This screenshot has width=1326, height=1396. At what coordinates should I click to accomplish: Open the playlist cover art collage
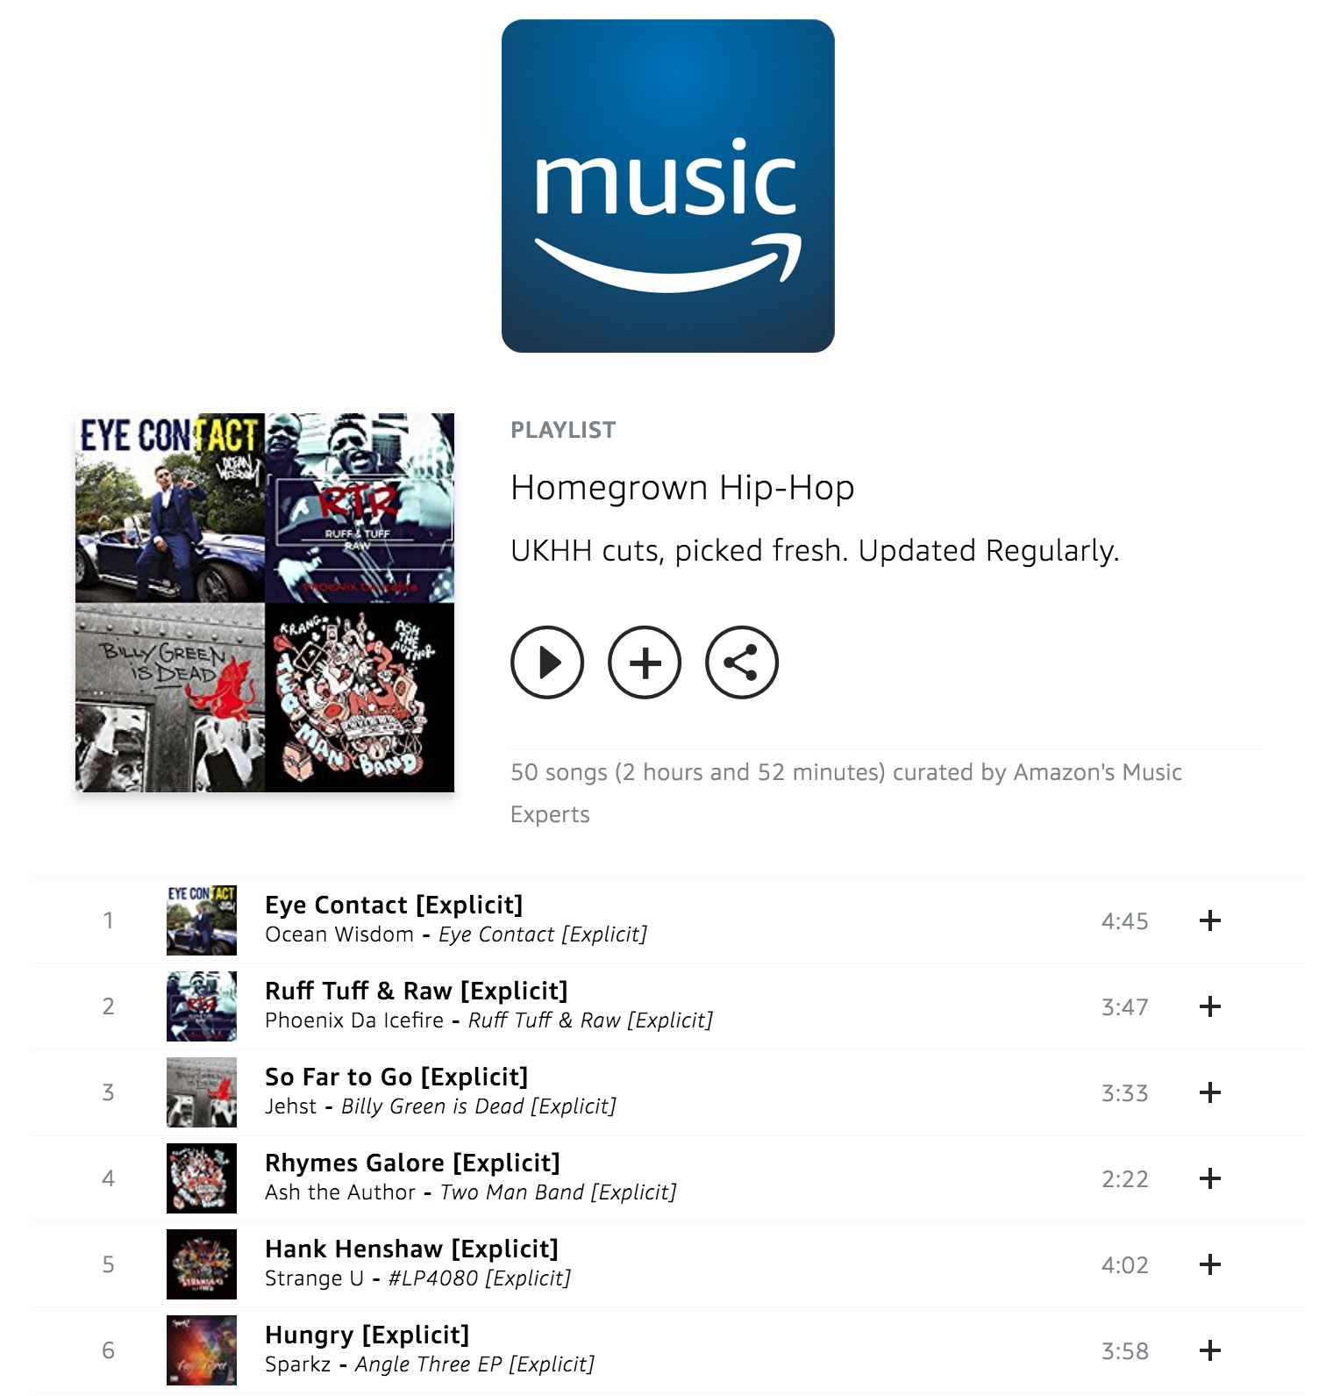click(x=265, y=603)
